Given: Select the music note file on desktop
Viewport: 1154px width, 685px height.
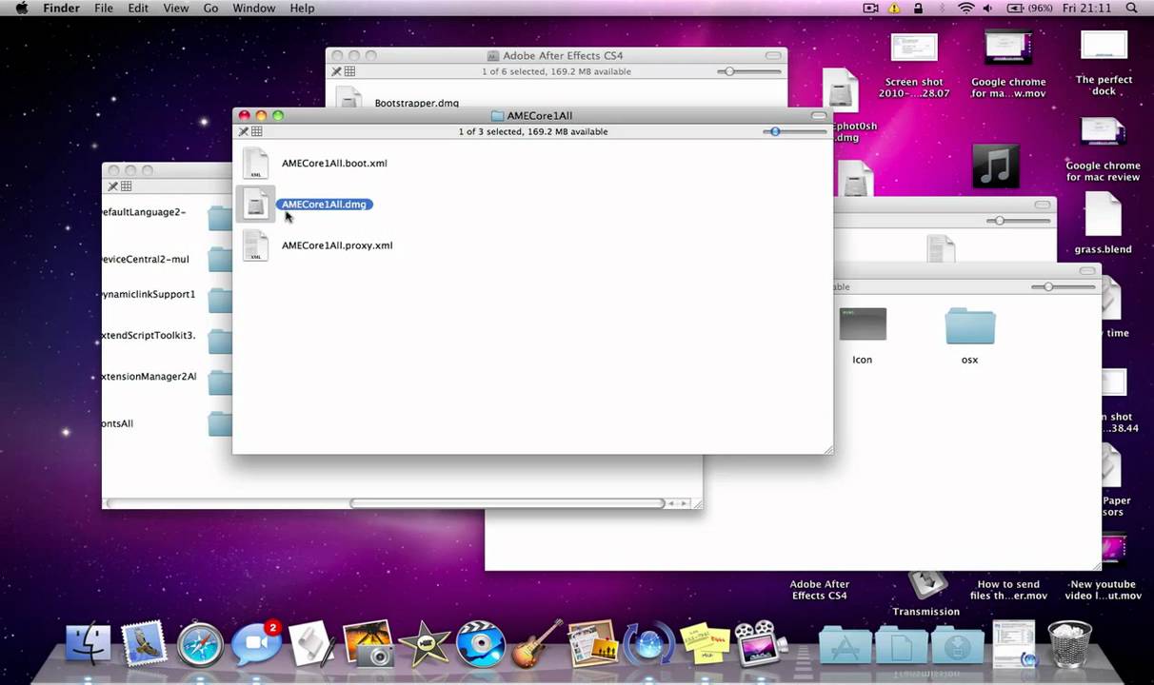Looking at the screenshot, I should [996, 166].
